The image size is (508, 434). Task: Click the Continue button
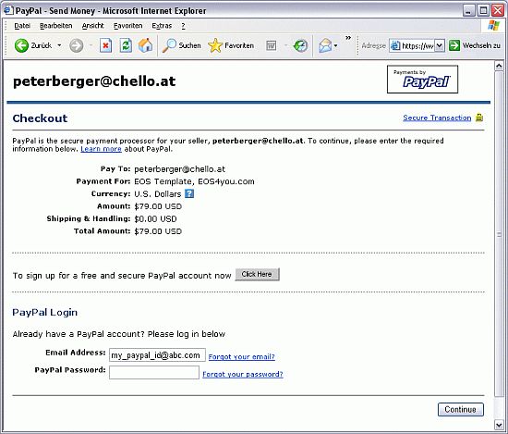[460, 409]
